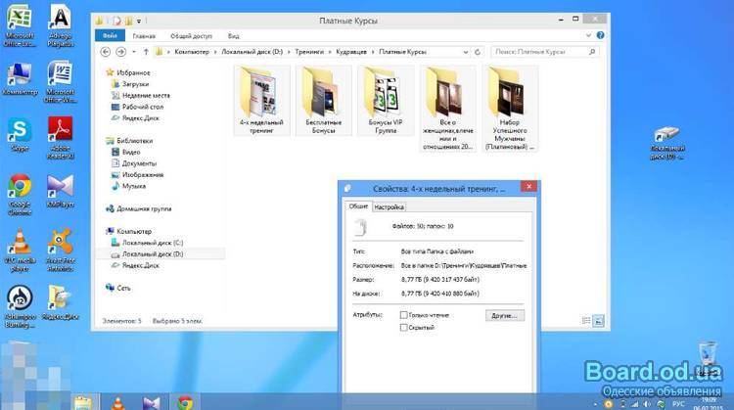
Task: Launch Adobe Reader XI from desktop
Action: point(60,129)
